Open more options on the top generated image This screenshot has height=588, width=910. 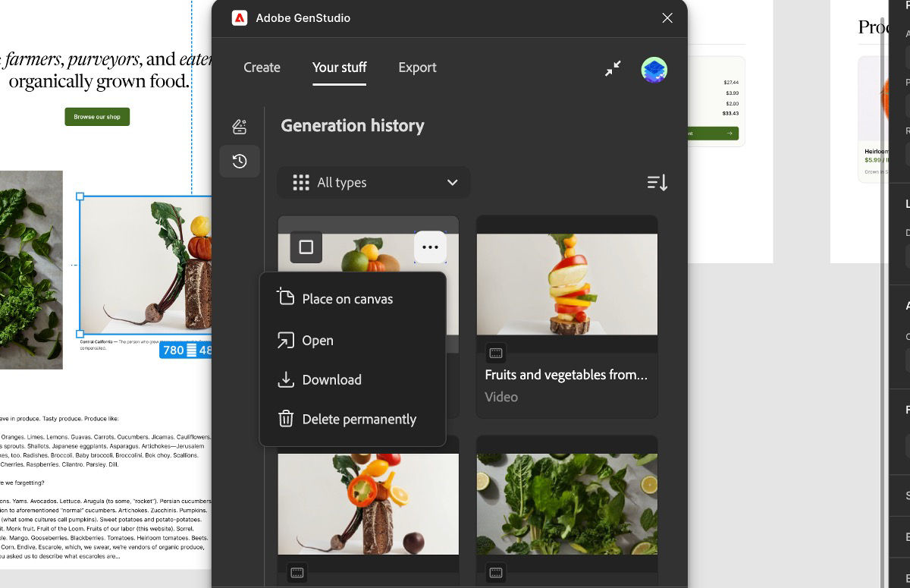[431, 247]
